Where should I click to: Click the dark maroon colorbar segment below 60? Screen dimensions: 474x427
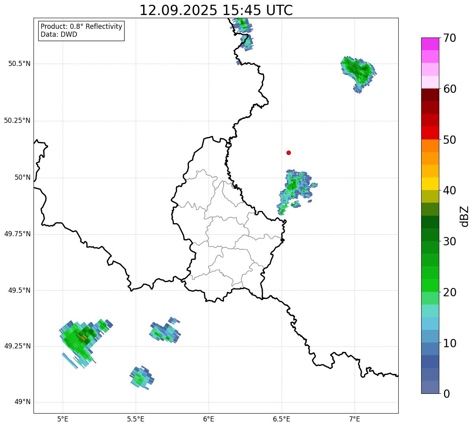pos(430,95)
